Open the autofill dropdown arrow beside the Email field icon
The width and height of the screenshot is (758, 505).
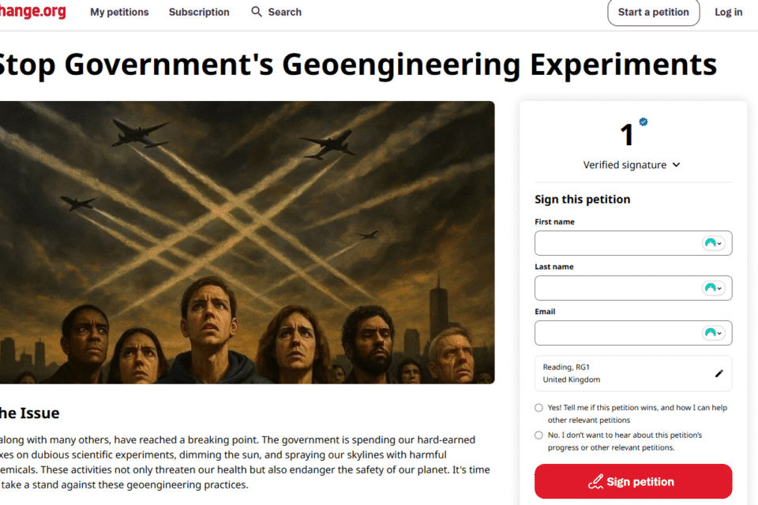(x=719, y=334)
